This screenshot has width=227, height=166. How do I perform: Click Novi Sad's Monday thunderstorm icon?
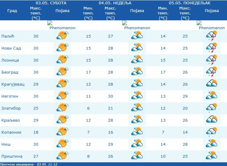point(212,48)
